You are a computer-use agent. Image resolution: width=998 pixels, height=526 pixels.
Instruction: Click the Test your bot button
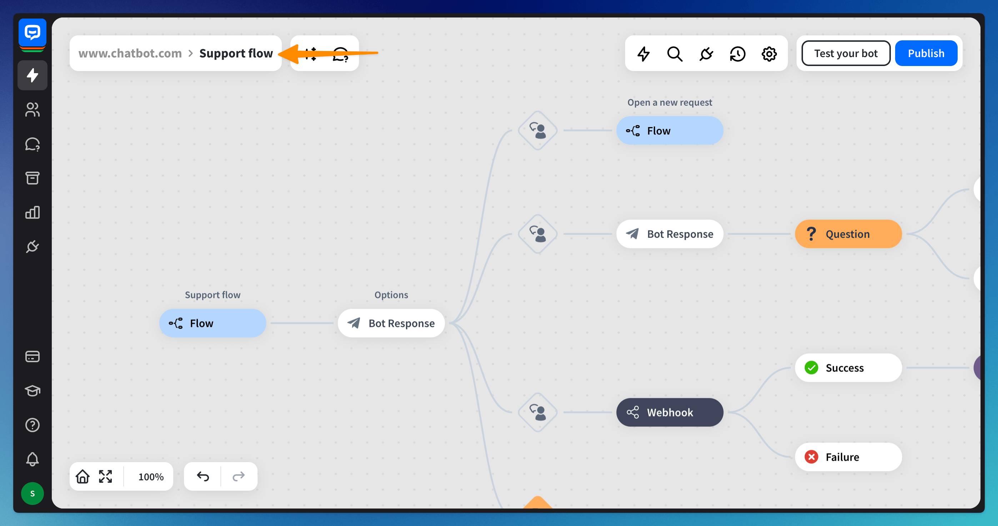click(845, 54)
